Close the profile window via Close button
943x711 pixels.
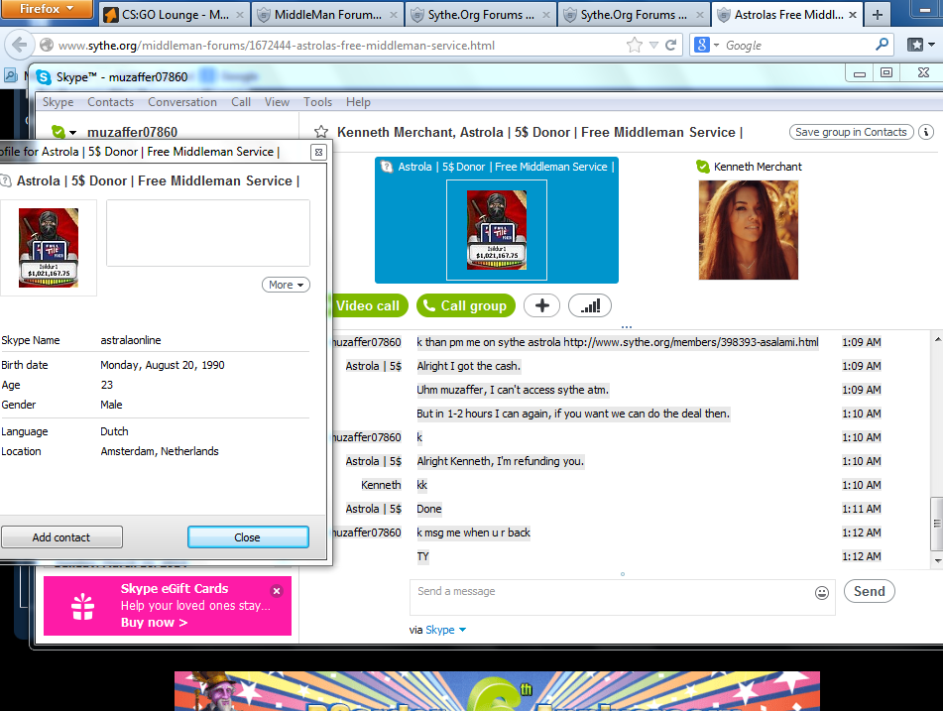(248, 537)
